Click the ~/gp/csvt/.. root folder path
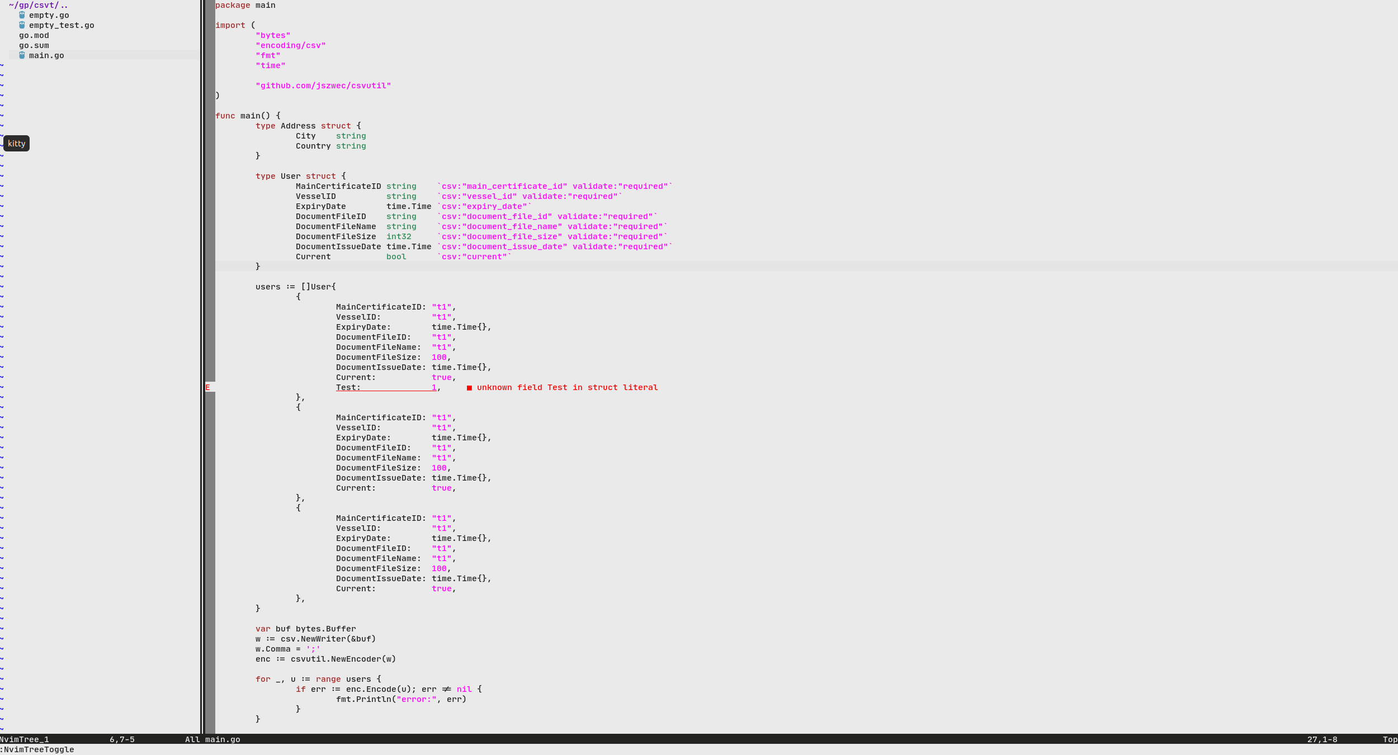 coord(39,5)
